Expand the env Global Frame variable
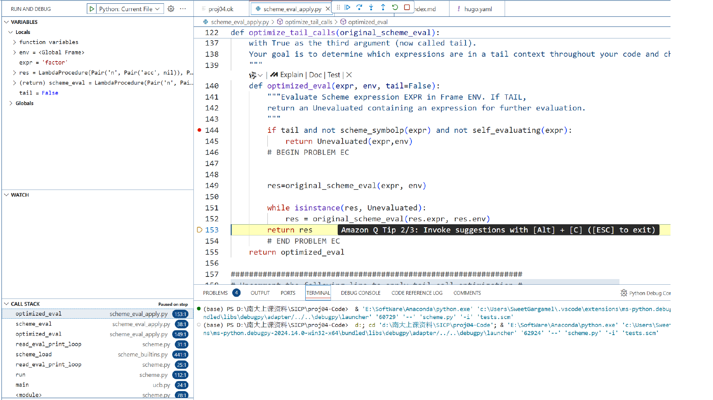The image size is (713, 400). 15,53
